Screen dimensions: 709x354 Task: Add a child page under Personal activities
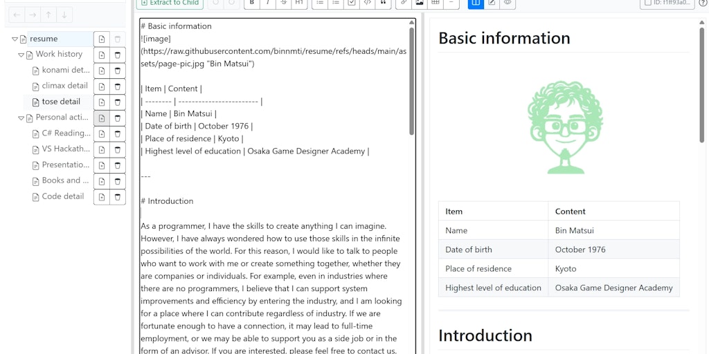click(x=102, y=118)
